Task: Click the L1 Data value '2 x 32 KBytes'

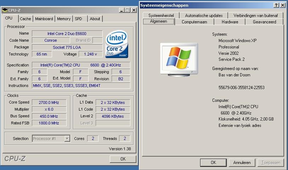Action: [x=113, y=102]
